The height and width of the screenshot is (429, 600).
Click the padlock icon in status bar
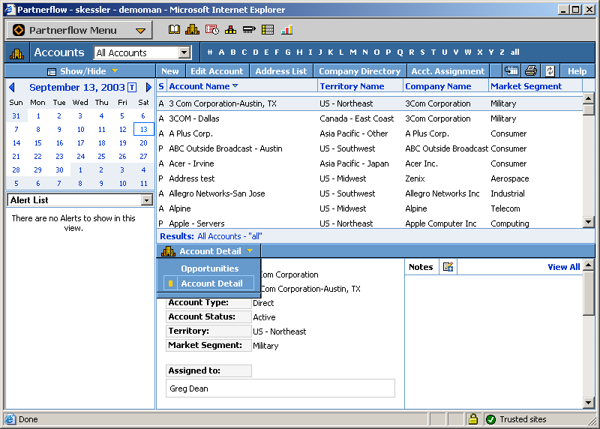[x=473, y=419]
